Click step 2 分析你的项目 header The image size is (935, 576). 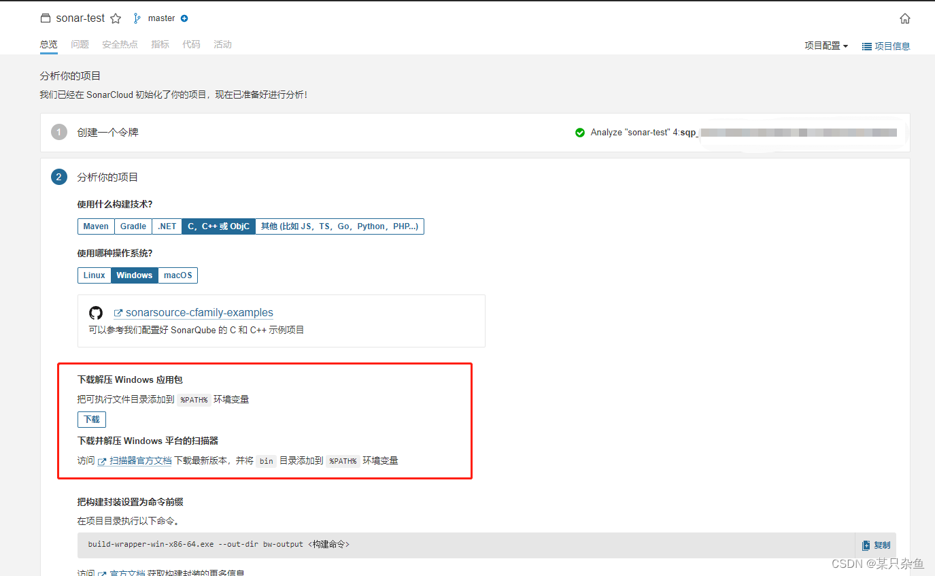(108, 177)
